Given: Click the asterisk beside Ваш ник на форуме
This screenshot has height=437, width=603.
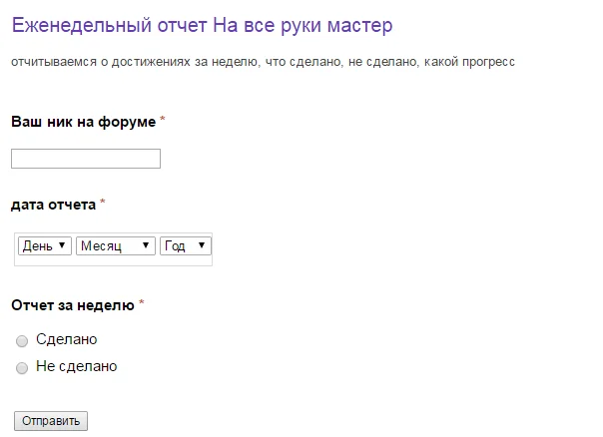Looking at the screenshot, I should [163, 121].
